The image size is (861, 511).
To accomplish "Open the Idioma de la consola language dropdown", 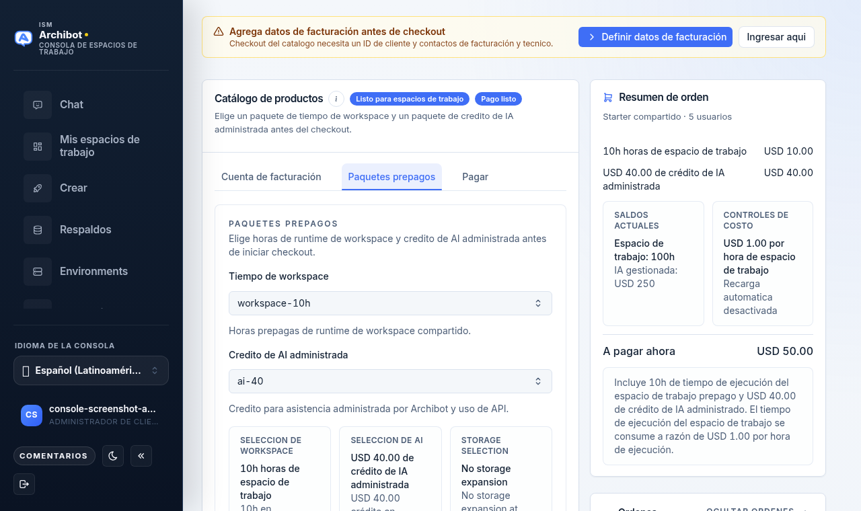I will click(x=91, y=370).
